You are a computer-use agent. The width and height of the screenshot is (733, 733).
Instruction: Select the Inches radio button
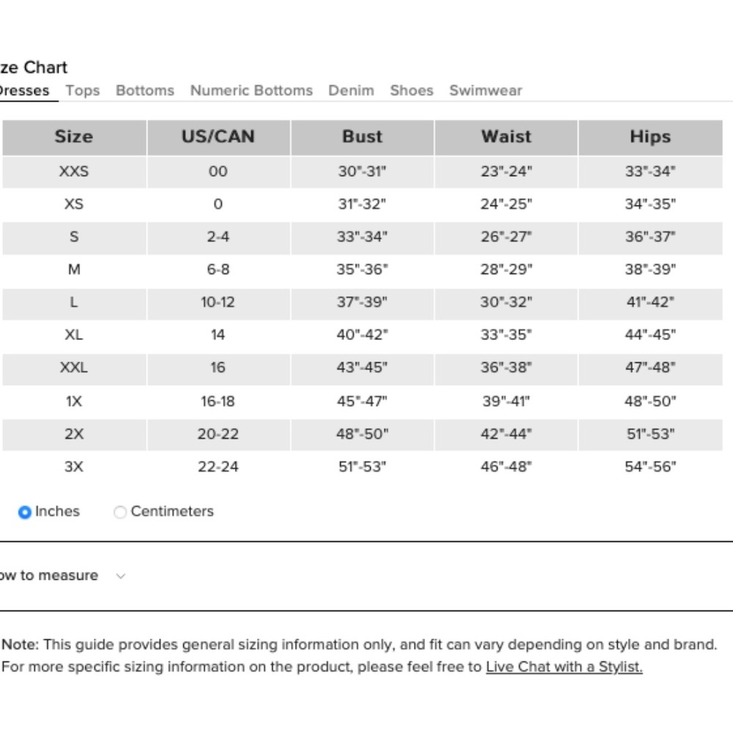click(25, 512)
